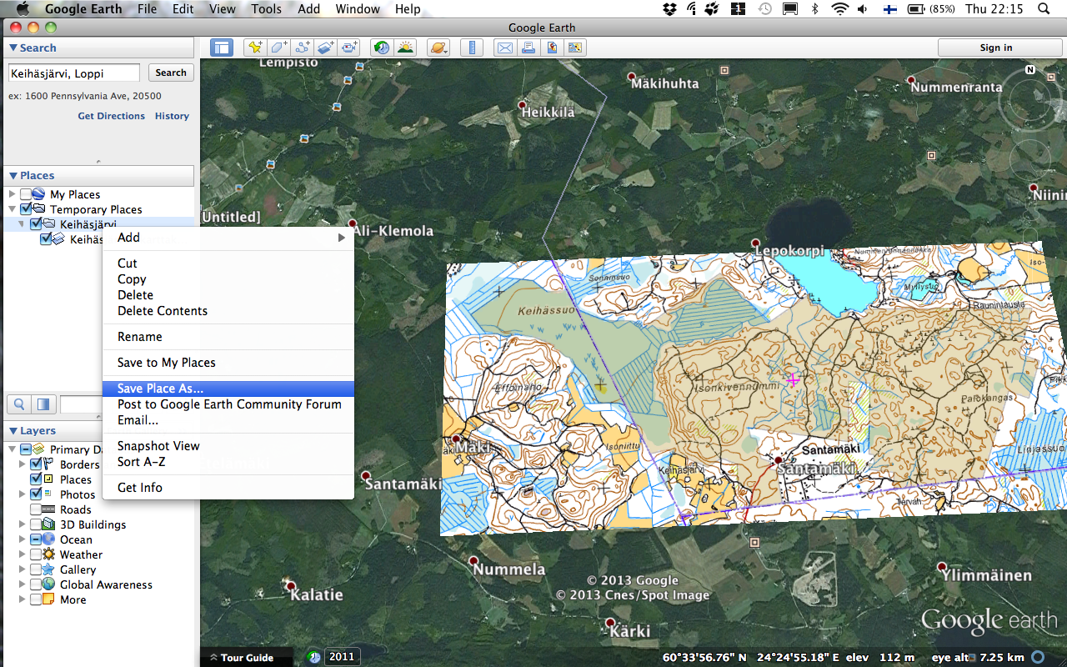This screenshot has height=667, width=1067.
Task: Click the Bluetooth icon in menu bar
Action: [x=815, y=9]
